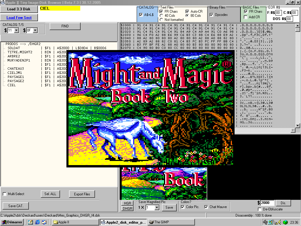Select the CIELJM1 file entry
Screen dimensions: 301x226
15,73
